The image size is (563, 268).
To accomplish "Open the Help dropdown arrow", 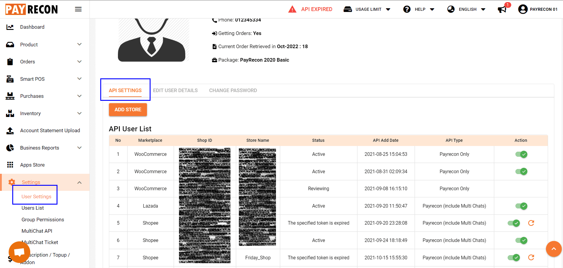I will click(x=432, y=9).
